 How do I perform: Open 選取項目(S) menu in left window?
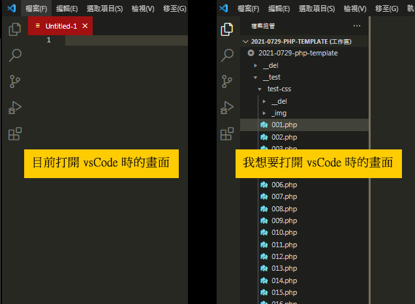point(105,8)
